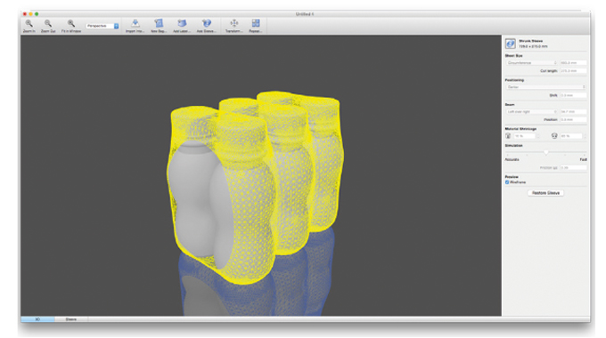The height and width of the screenshot is (338, 606).
Task: Click the vertical shrinkage percent field
Action: (524, 136)
